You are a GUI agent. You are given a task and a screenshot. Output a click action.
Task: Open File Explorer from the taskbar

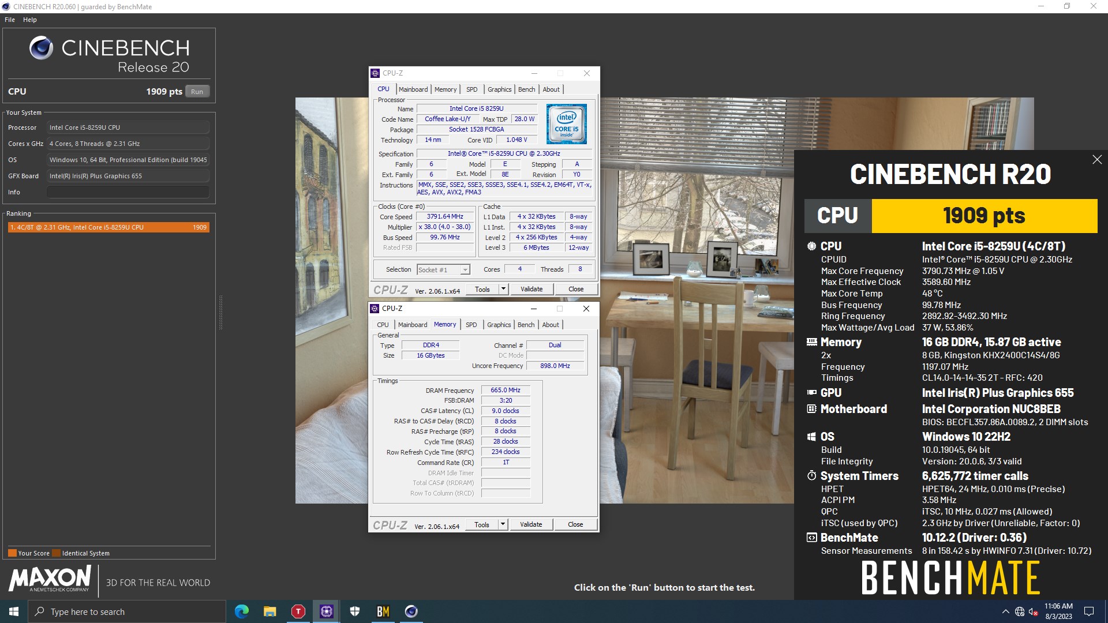click(270, 611)
